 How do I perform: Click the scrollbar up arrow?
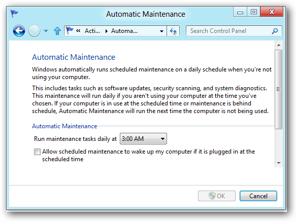click(279, 45)
